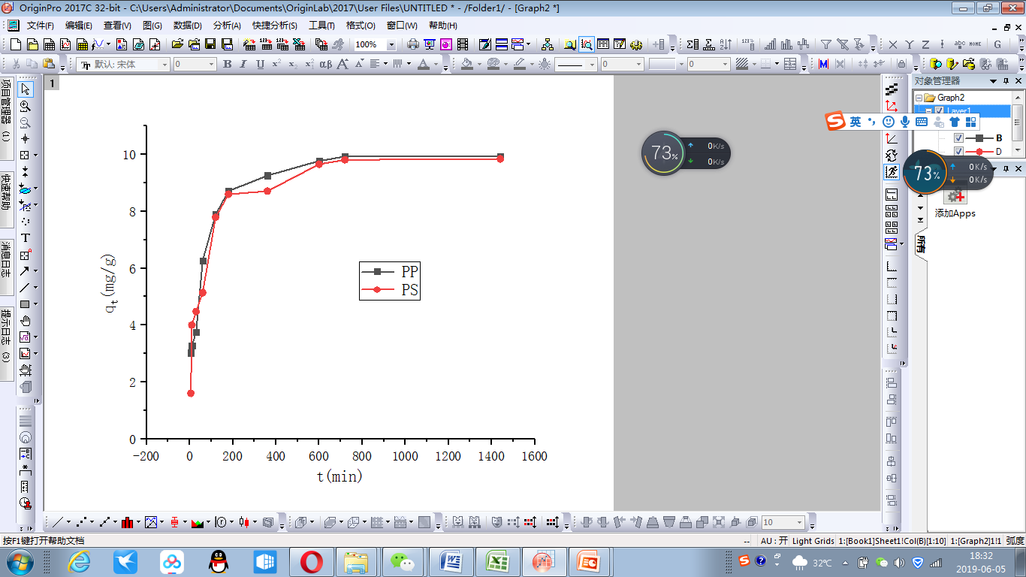The image size is (1026, 577).
Task: Uncheck the plot B visibility checkbox
Action: [x=958, y=138]
